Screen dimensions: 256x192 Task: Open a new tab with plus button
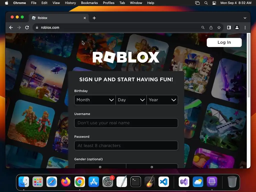coord(94,18)
